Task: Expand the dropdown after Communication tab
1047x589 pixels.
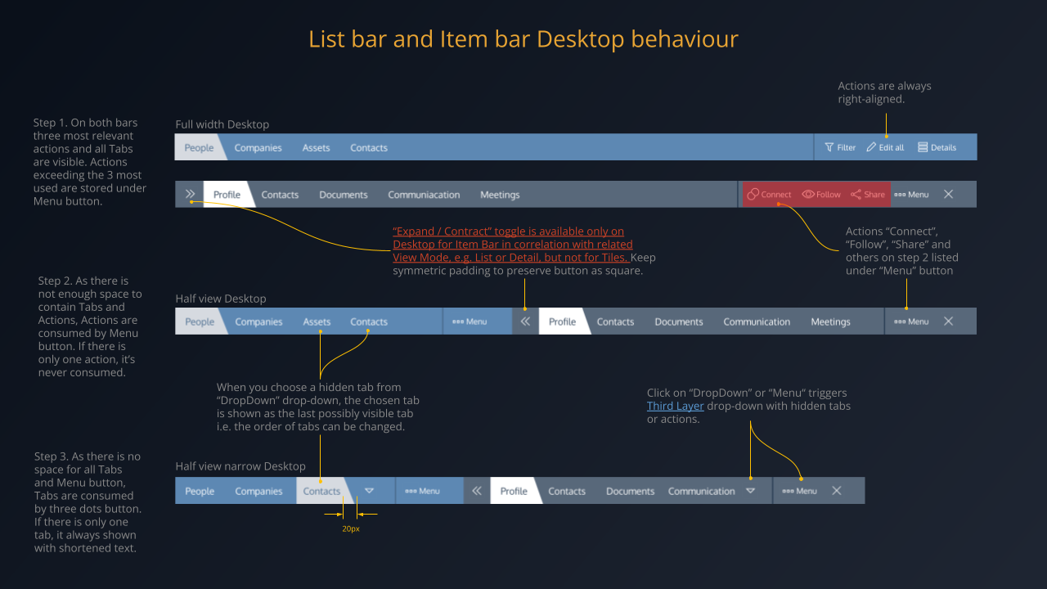Action: pyautogui.click(x=751, y=490)
